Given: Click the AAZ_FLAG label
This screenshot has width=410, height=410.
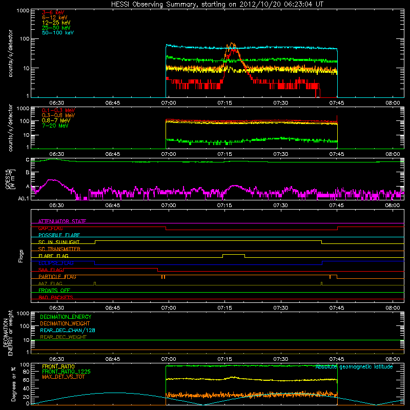Looking at the screenshot, I should point(50,283).
